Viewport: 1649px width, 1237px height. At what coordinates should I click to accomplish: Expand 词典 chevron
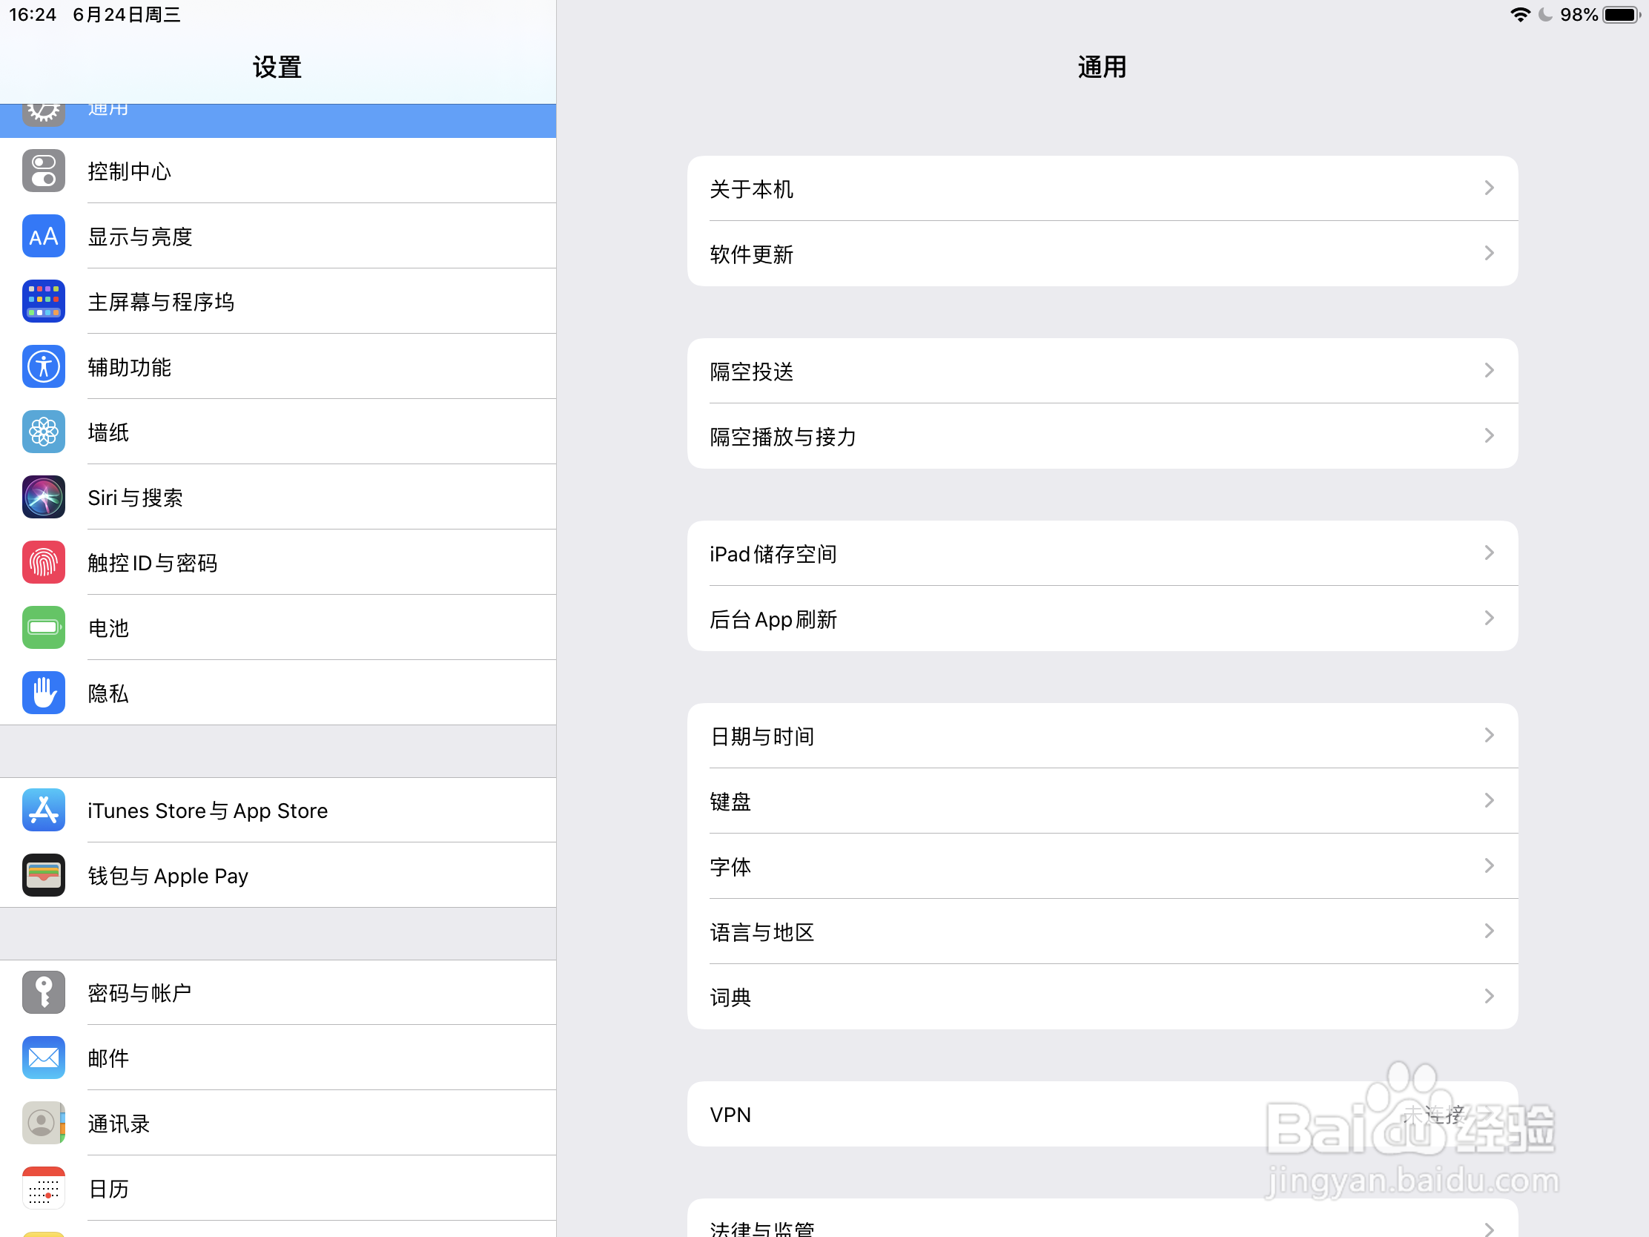click(x=1489, y=996)
